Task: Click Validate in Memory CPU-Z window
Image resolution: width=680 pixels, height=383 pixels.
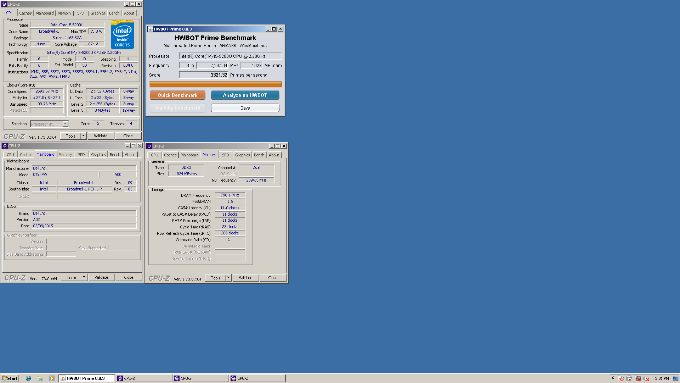Action: coord(245,278)
